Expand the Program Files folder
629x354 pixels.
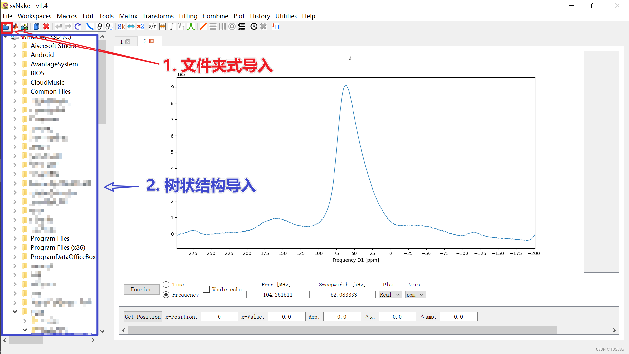point(15,238)
